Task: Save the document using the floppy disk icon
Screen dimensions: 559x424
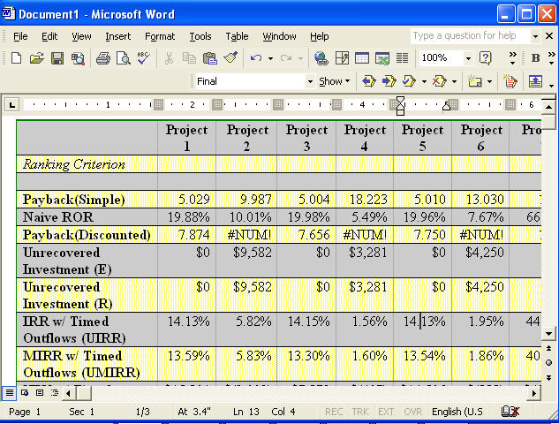Action: point(57,58)
